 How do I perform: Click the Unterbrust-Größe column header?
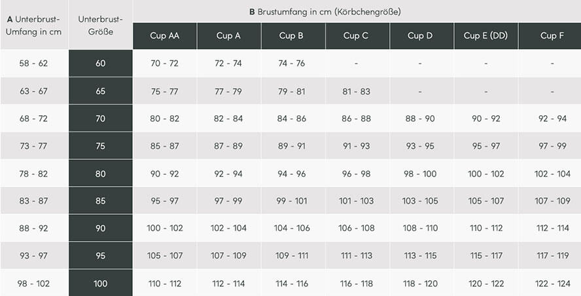(x=100, y=25)
